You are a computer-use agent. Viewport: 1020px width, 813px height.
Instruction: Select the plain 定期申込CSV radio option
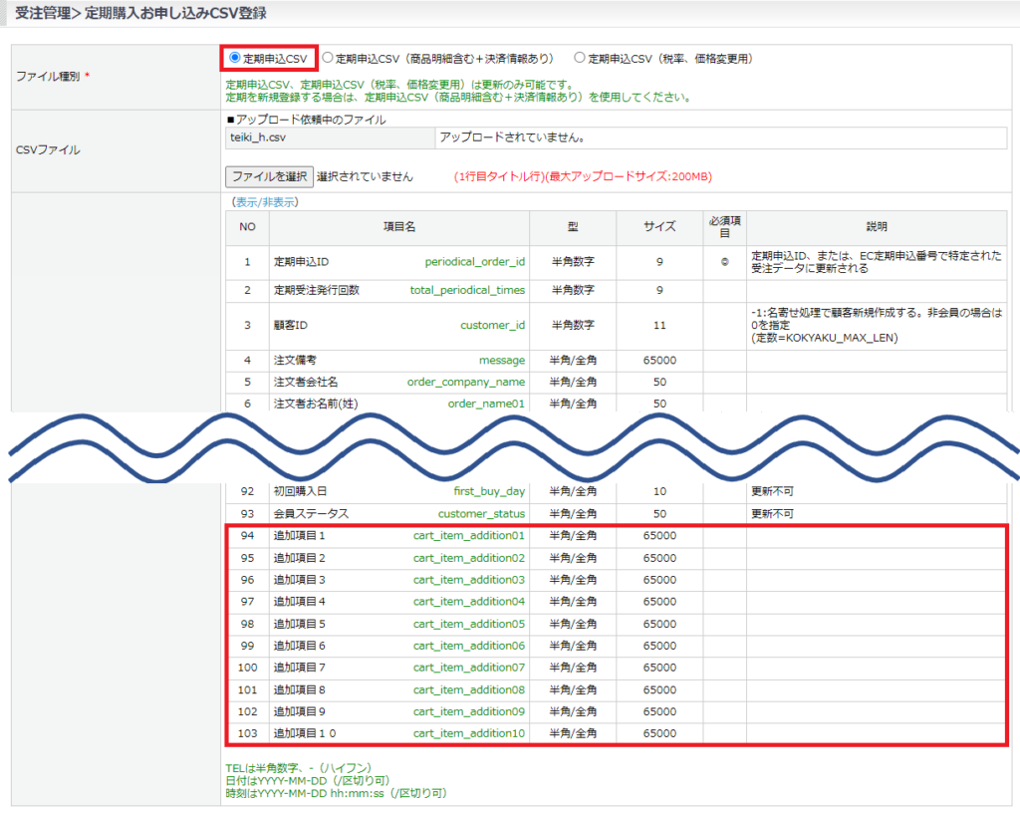tap(235, 58)
